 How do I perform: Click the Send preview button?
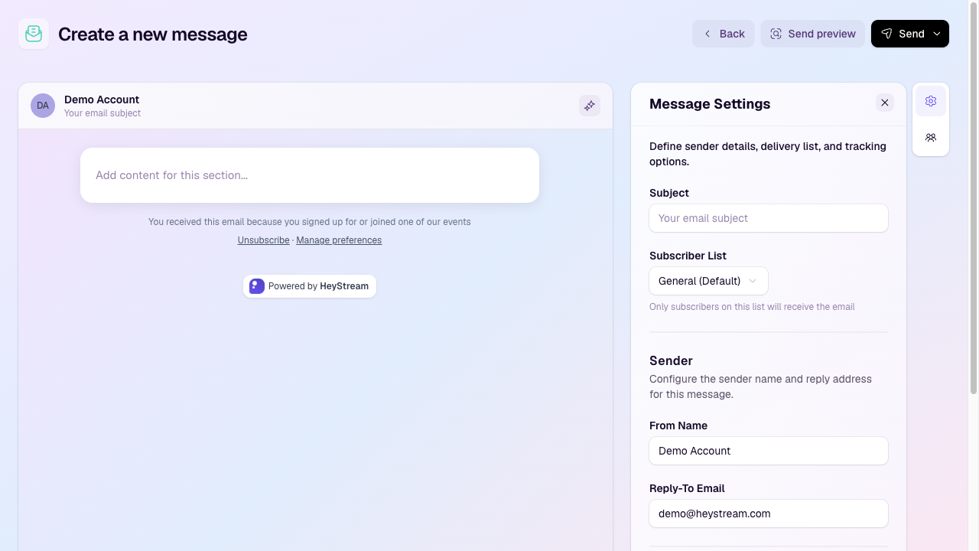812,34
